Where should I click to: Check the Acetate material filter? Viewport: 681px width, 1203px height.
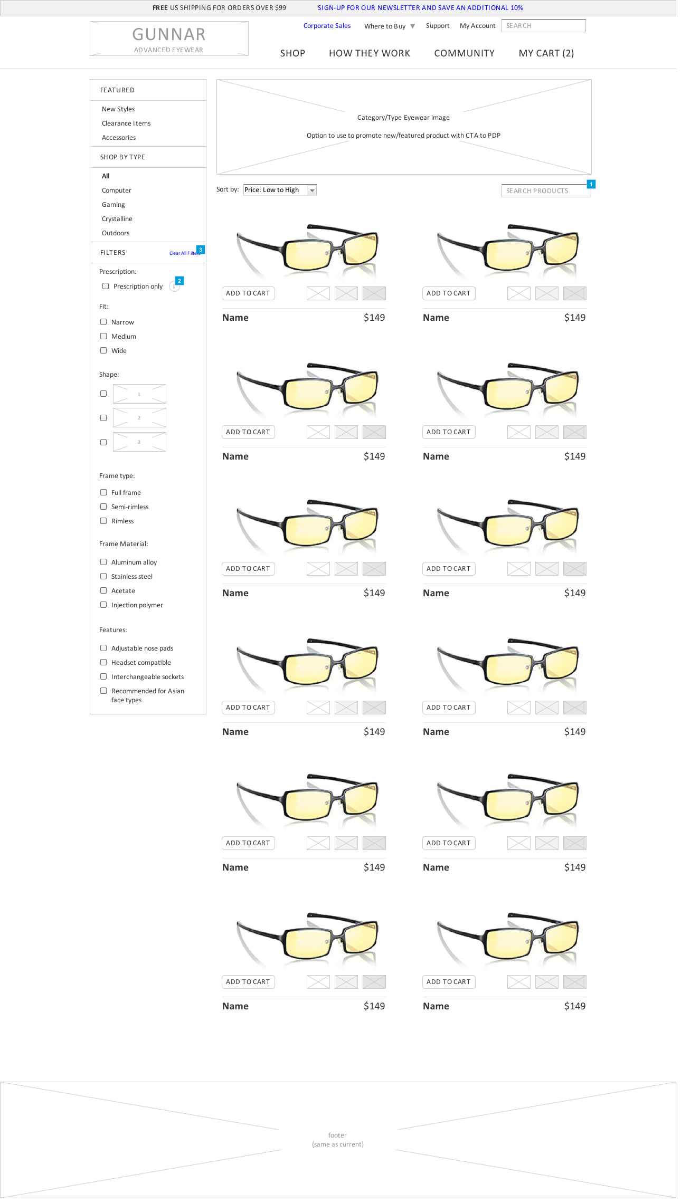coord(103,590)
